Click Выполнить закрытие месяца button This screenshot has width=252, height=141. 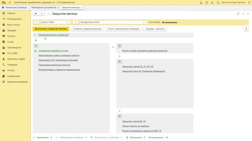(51, 29)
